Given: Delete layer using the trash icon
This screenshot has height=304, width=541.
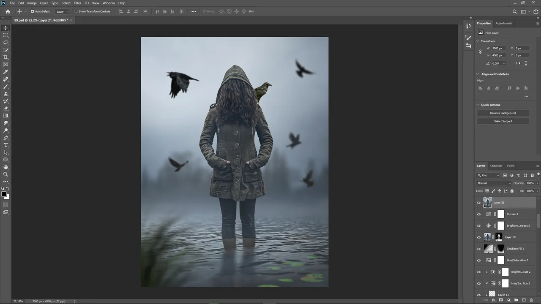Looking at the screenshot, I should (x=531, y=300).
